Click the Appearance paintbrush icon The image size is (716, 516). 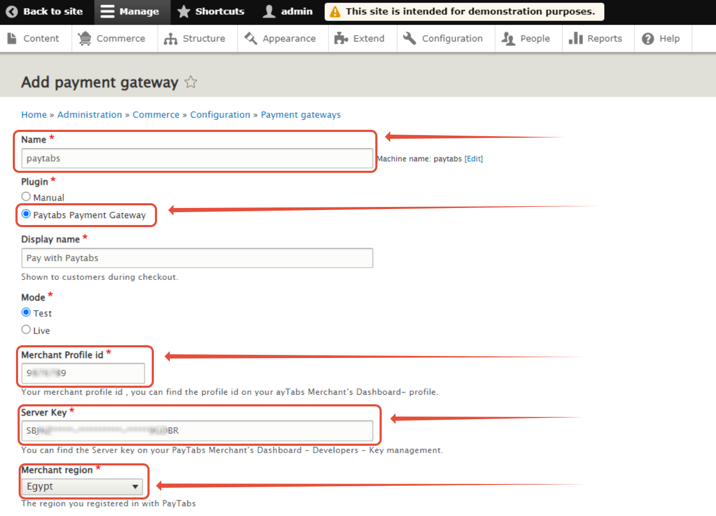[250, 38]
